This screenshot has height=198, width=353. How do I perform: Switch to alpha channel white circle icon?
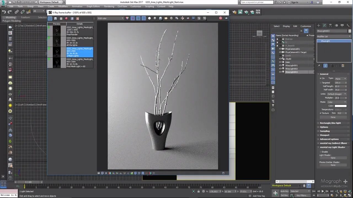point(149,18)
